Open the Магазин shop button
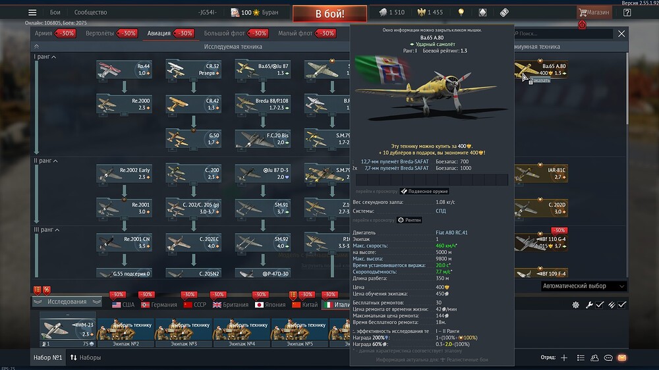The width and height of the screenshot is (659, 370). (594, 12)
